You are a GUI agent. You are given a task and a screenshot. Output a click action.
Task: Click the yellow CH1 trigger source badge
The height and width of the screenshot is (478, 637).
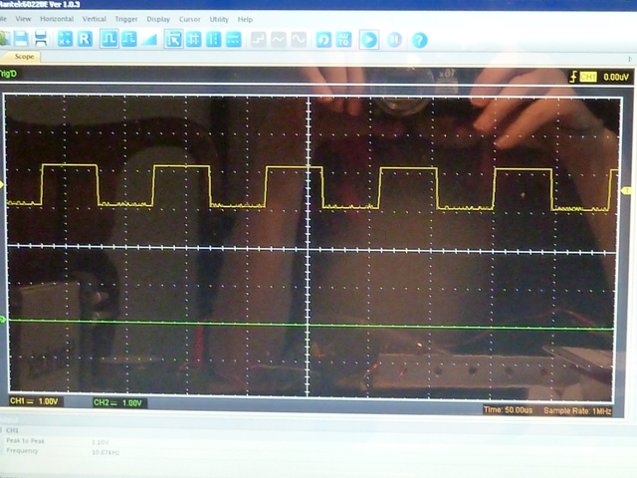588,77
